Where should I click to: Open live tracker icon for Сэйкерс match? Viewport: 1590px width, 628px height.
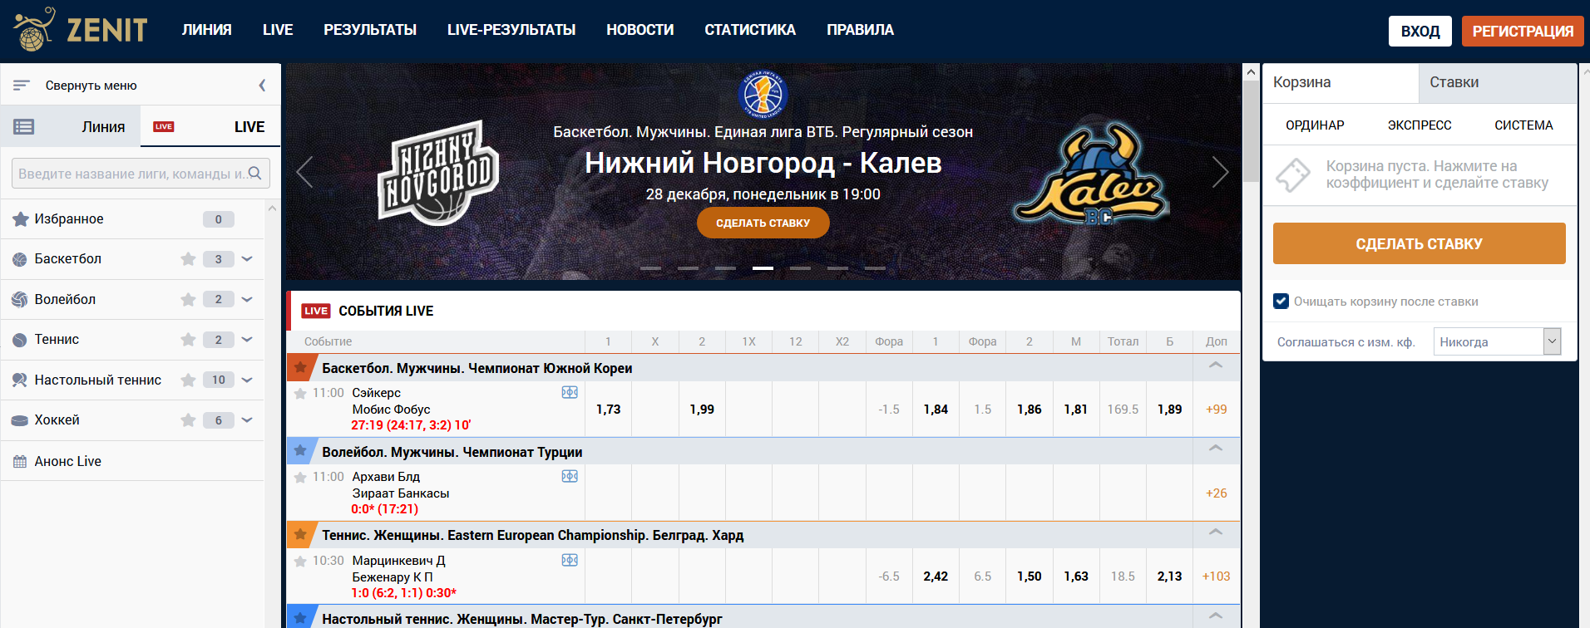(570, 392)
